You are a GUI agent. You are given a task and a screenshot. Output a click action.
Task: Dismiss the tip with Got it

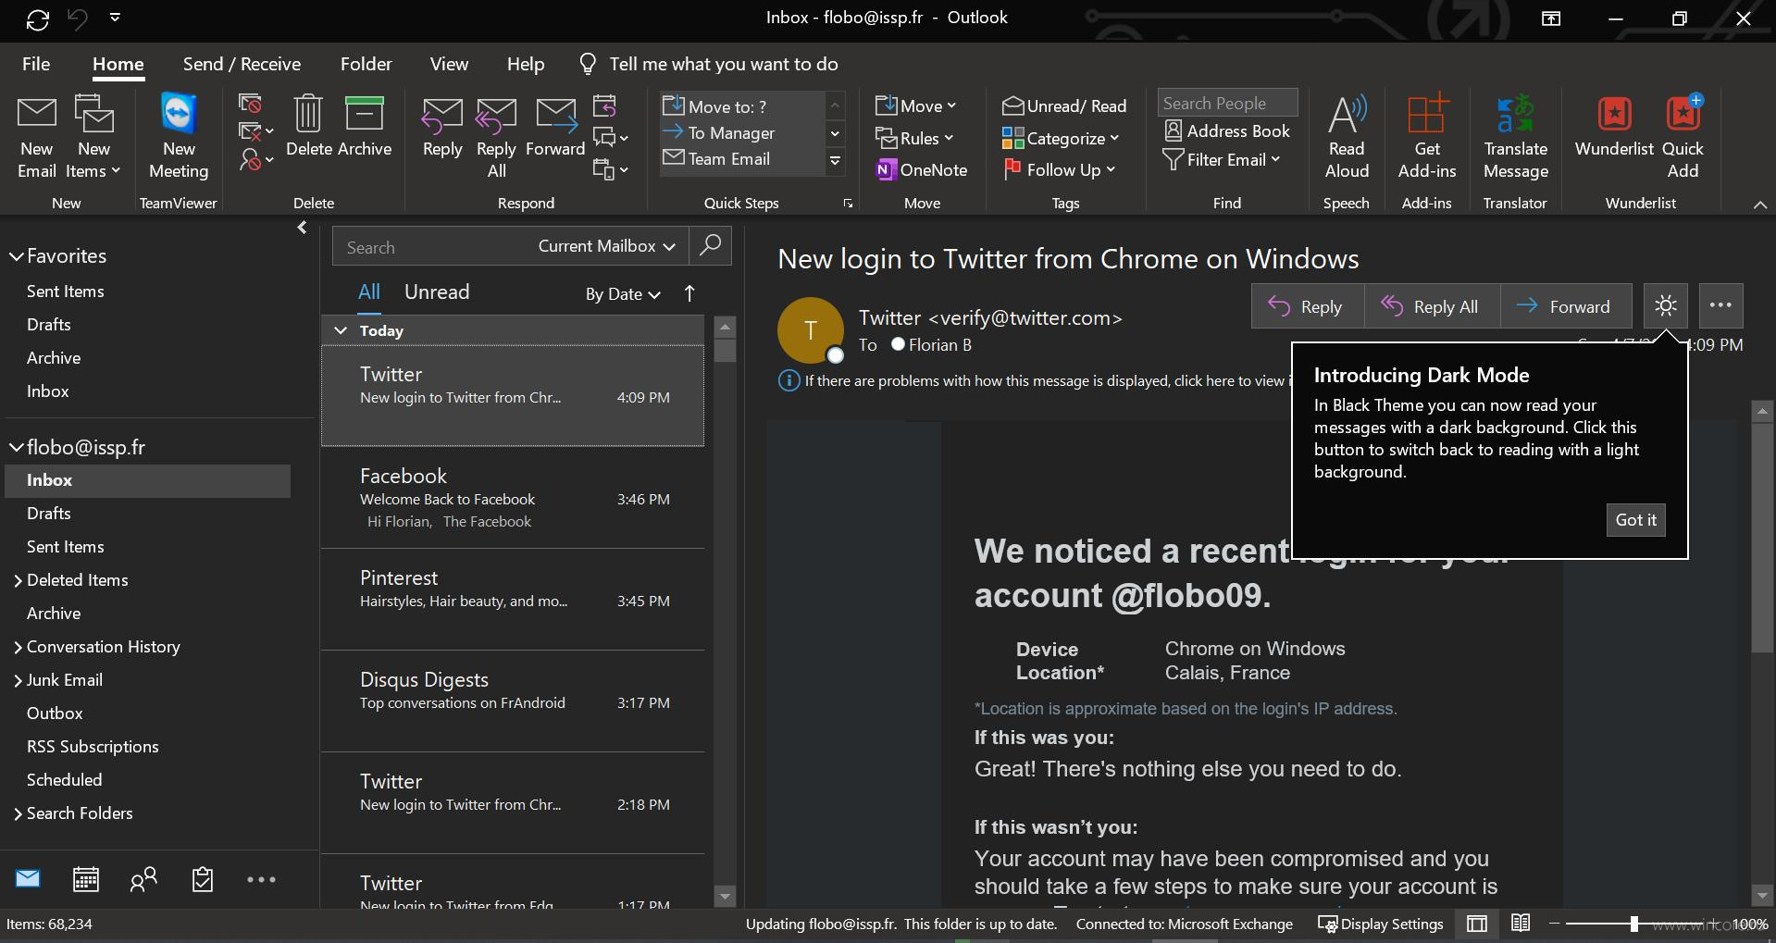click(x=1634, y=519)
